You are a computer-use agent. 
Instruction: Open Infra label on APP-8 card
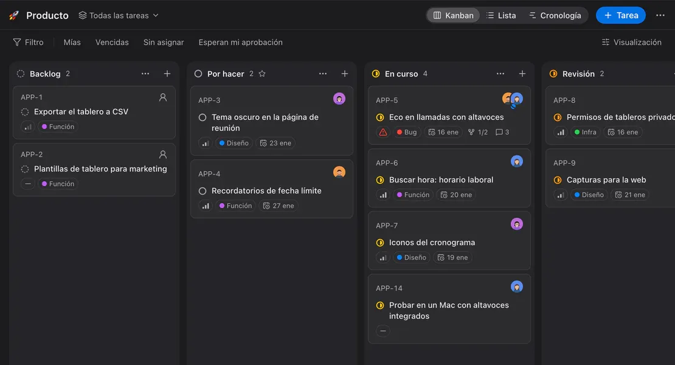click(x=586, y=132)
